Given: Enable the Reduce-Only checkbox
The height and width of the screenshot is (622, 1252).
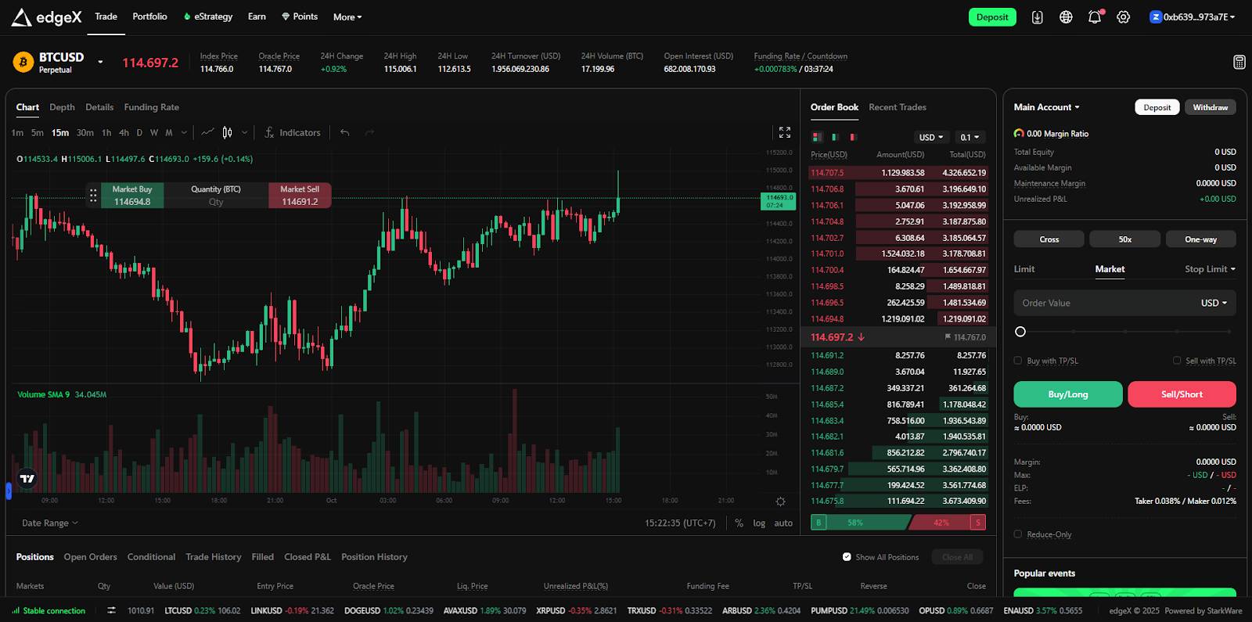Looking at the screenshot, I should 1018,534.
